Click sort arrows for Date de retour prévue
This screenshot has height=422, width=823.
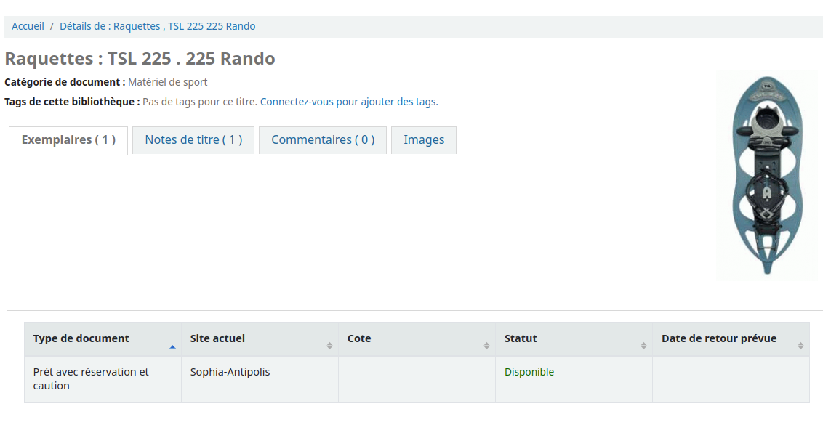pyautogui.click(x=800, y=346)
